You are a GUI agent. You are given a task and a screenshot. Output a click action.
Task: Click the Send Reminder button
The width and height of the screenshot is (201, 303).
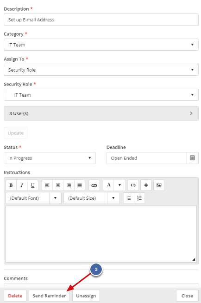(x=49, y=296)
